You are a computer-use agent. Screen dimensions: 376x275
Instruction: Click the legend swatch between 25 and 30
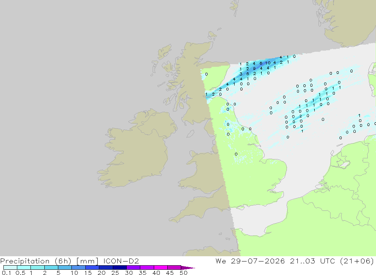point(120,267)
